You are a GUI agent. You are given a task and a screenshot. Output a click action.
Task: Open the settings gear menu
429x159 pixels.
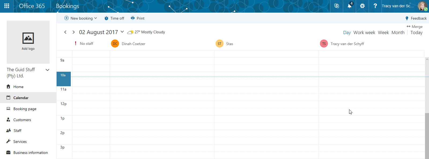(362, 6)
